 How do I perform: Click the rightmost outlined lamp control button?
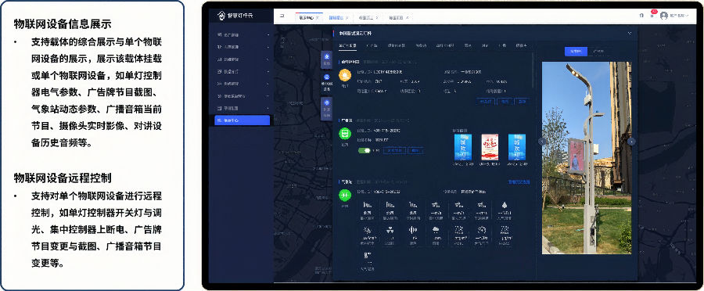522,102
